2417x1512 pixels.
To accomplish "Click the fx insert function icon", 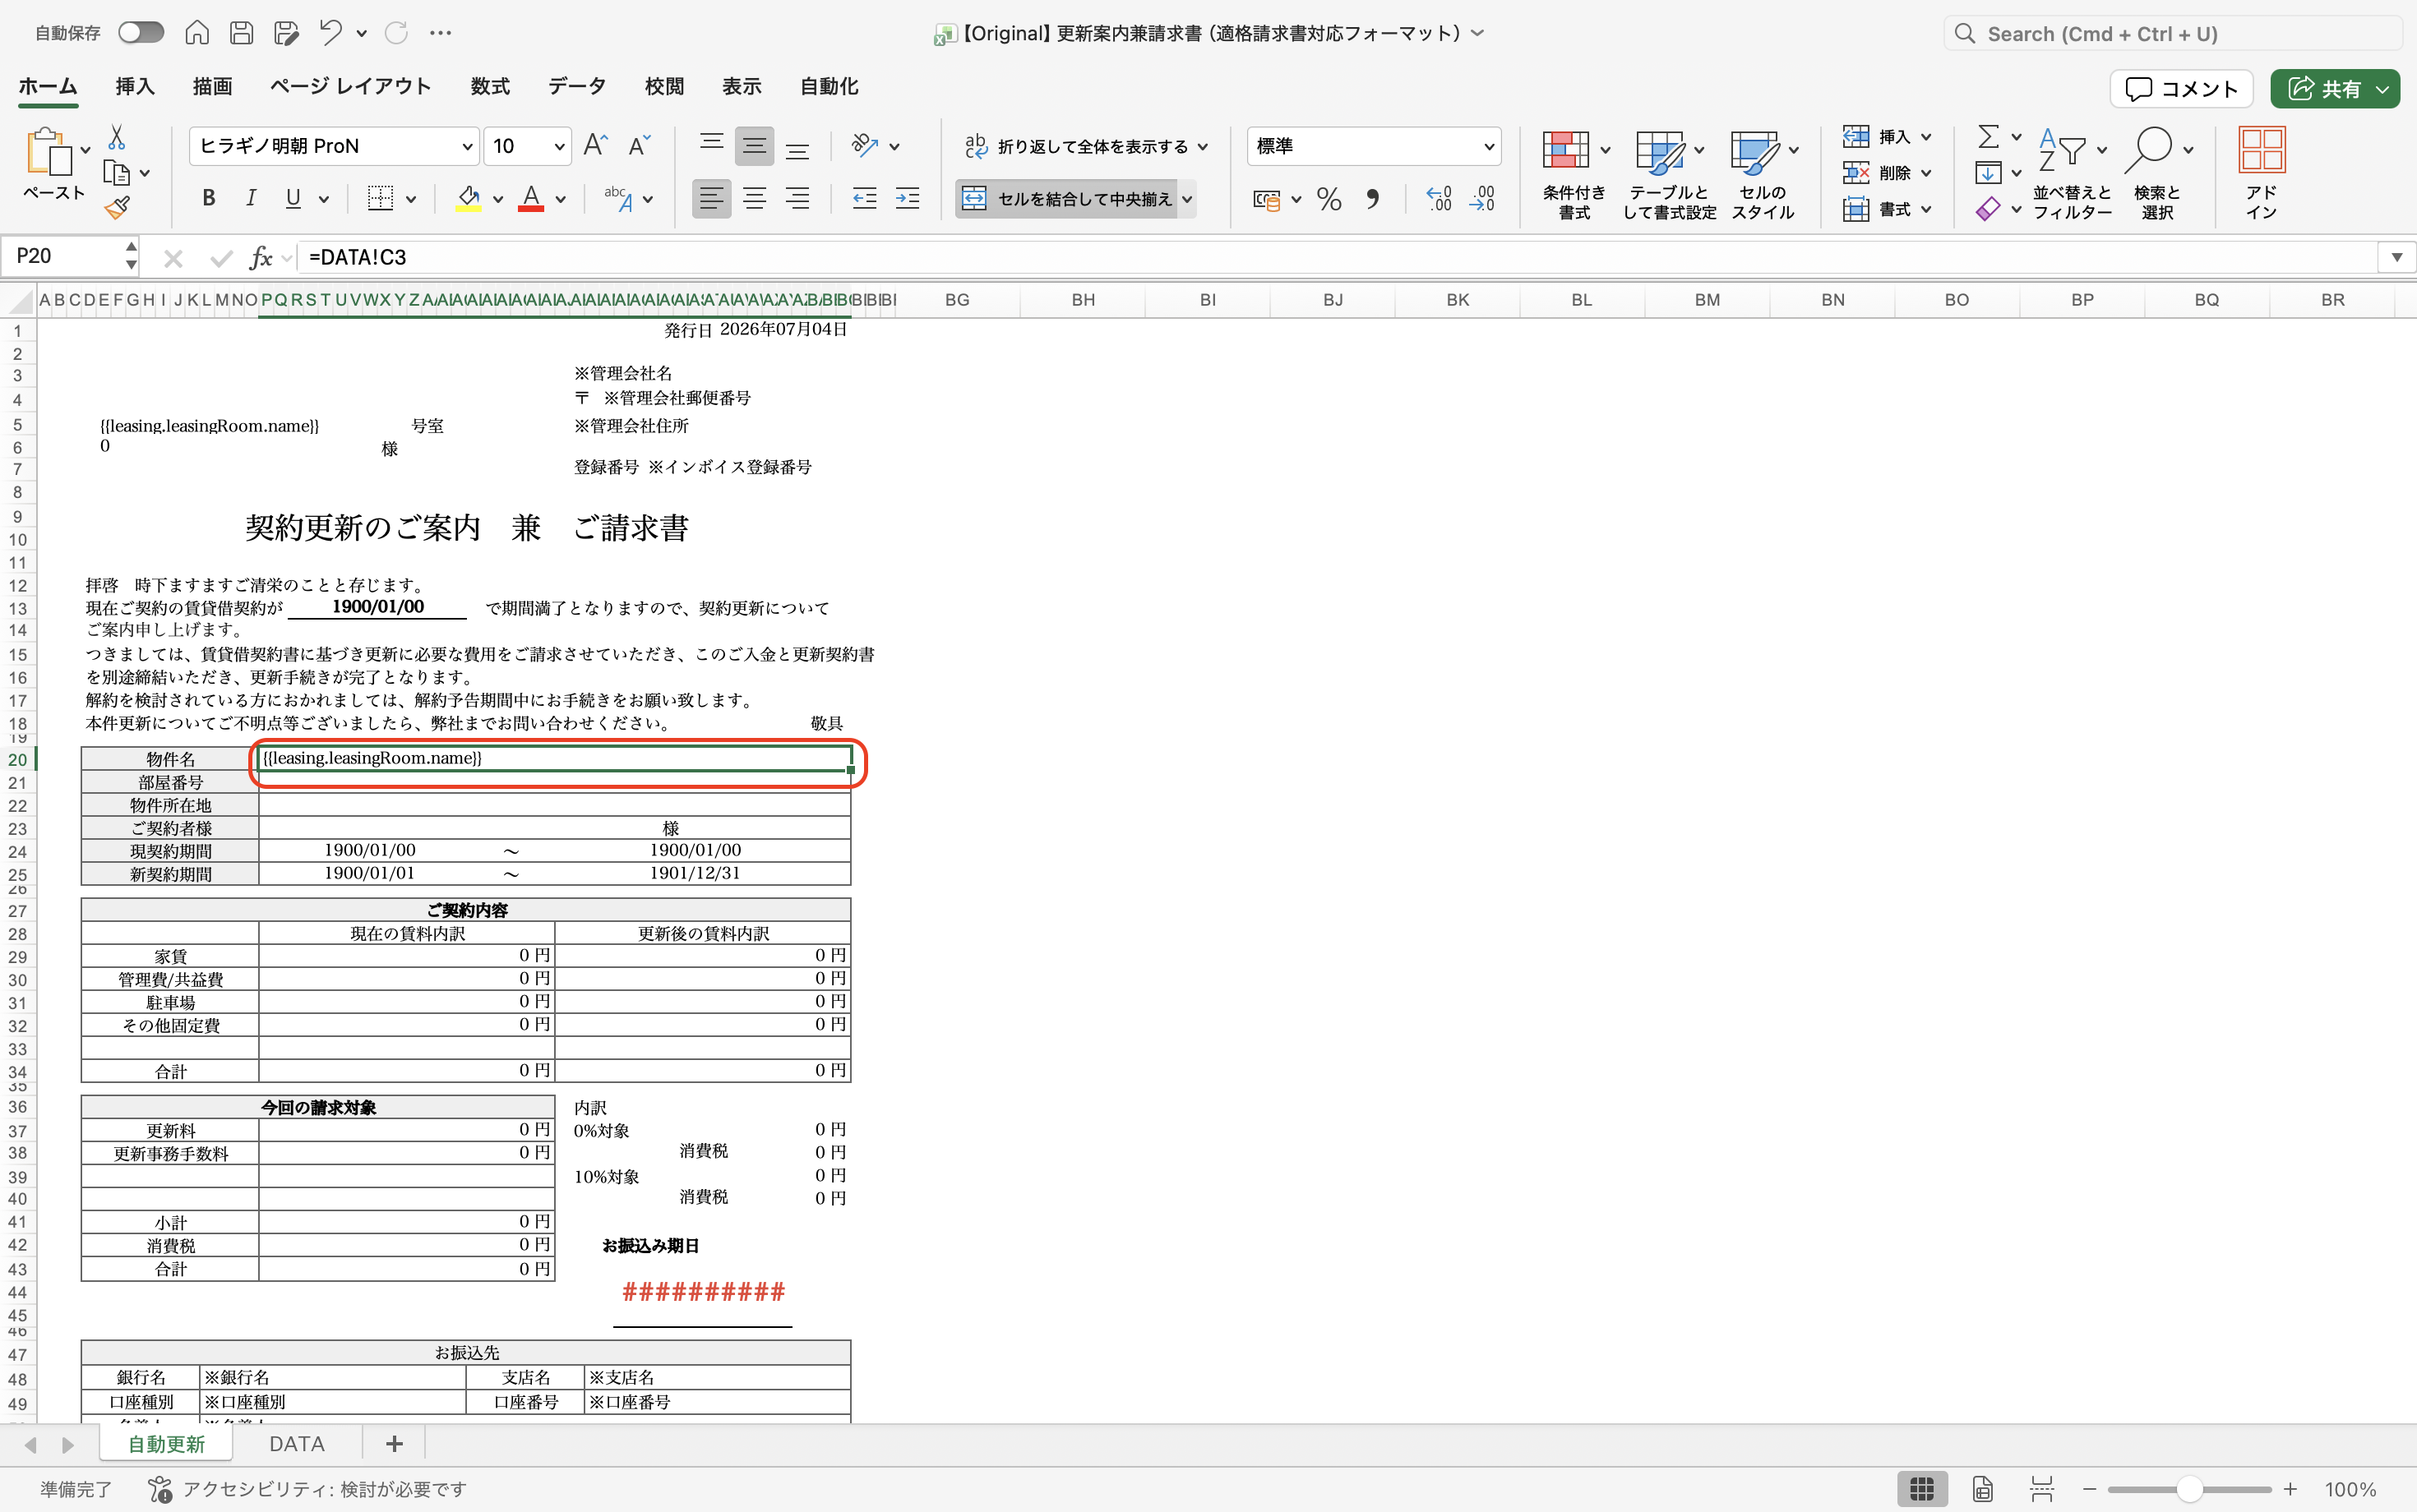I will 261,258.
